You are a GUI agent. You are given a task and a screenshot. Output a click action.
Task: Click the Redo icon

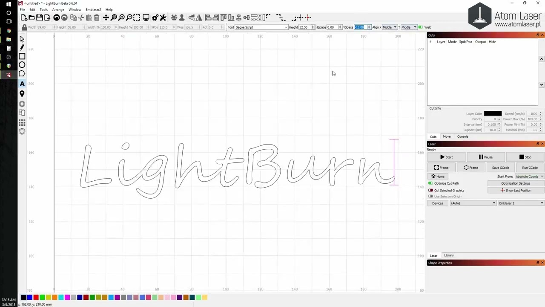pyautogui.click(x=64, y=17)
